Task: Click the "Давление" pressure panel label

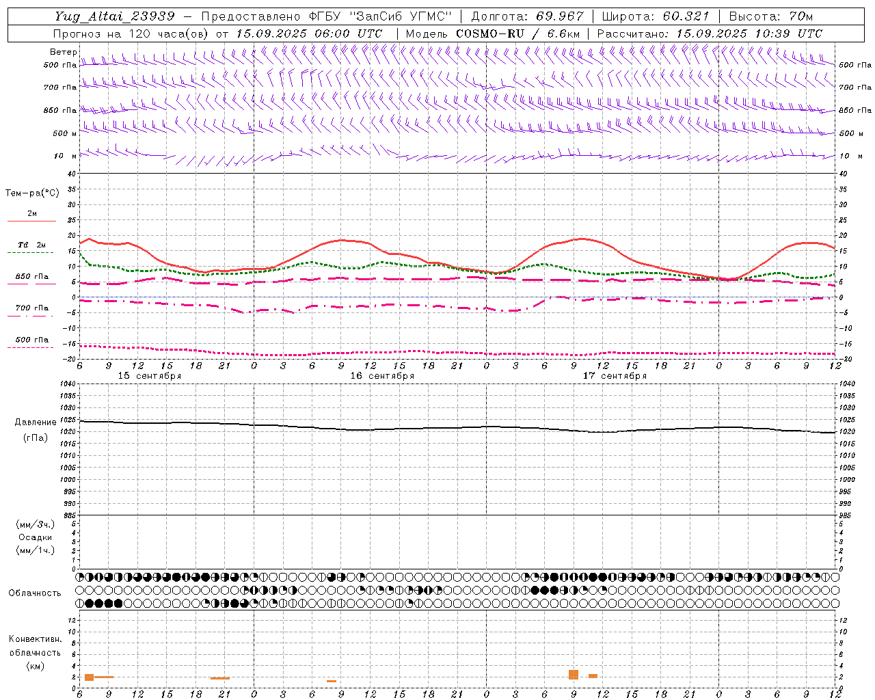Action: pos(36,422)
